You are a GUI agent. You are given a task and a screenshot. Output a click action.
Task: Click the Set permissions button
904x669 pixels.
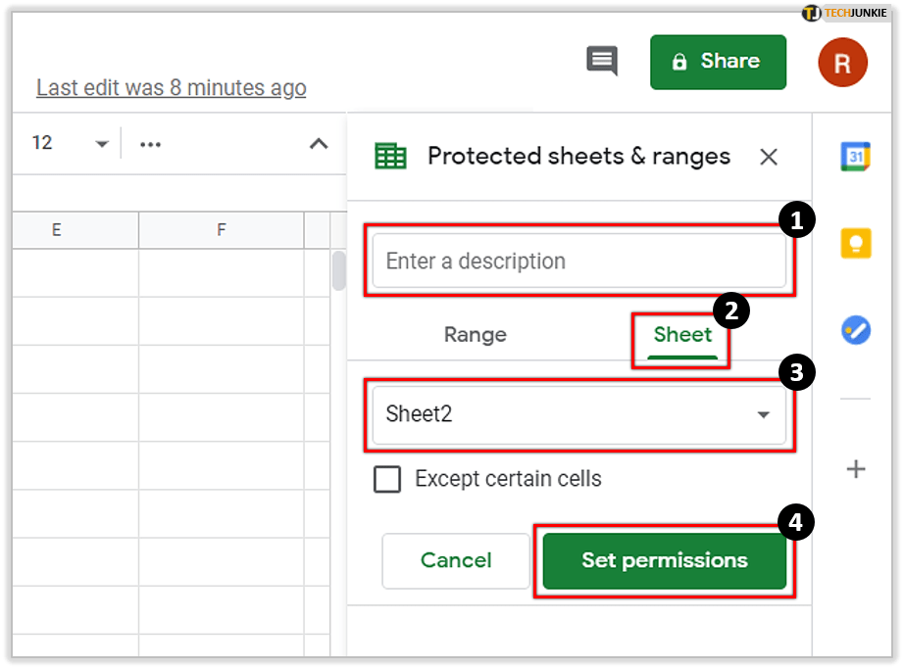point(664,560)
